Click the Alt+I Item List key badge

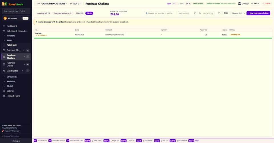point(124,140)
